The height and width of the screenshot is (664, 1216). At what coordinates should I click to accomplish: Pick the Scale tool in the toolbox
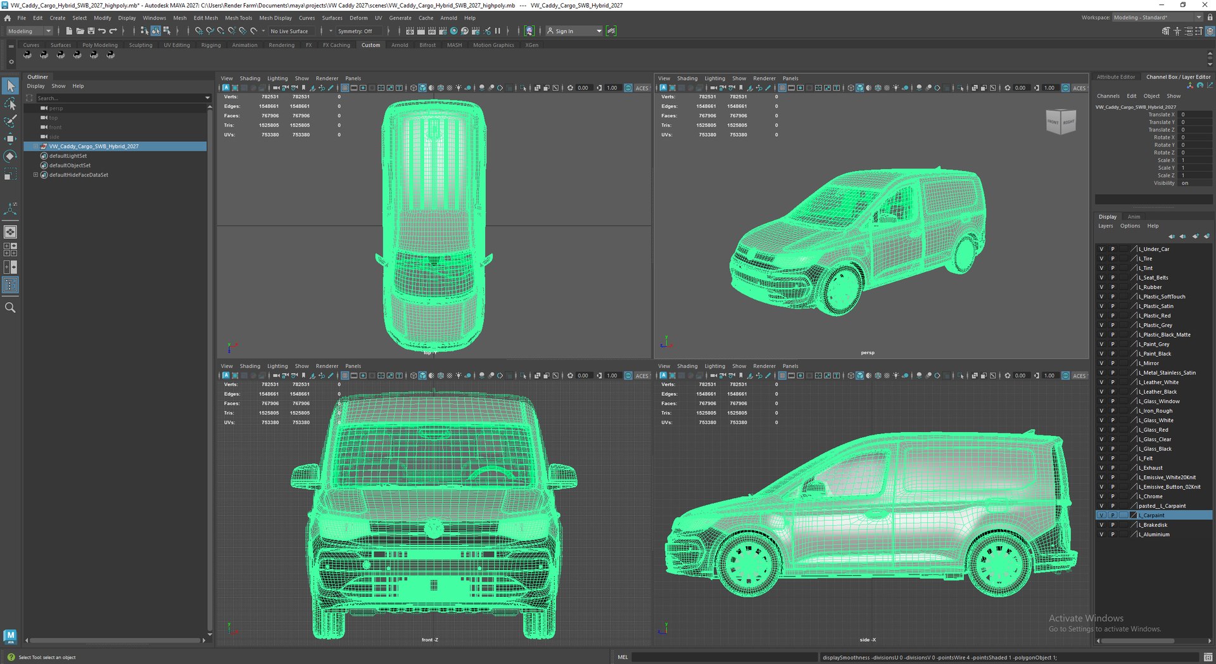pyautogui.click(x=10, y=174)
